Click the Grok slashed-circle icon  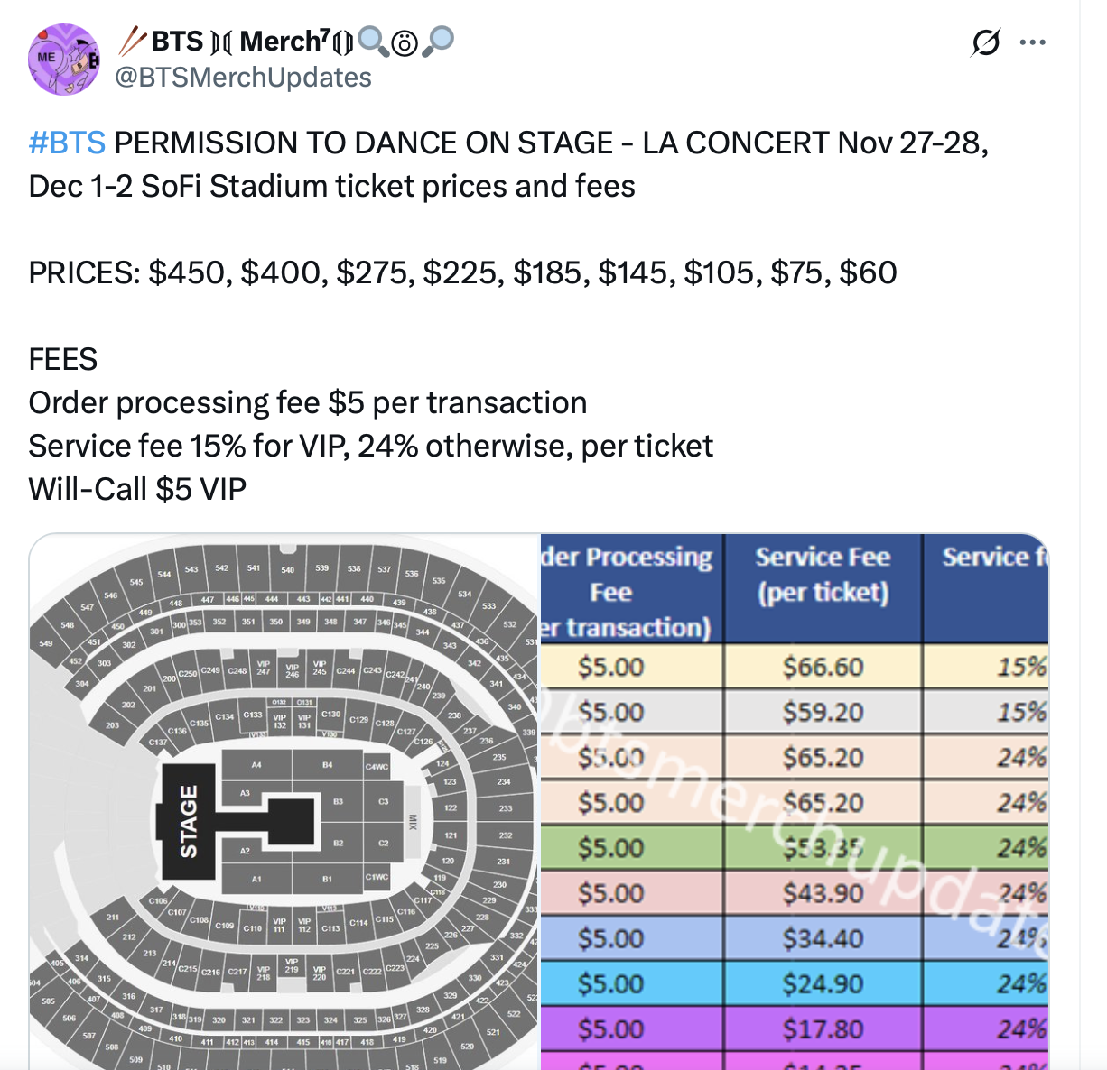pos(986,42)
